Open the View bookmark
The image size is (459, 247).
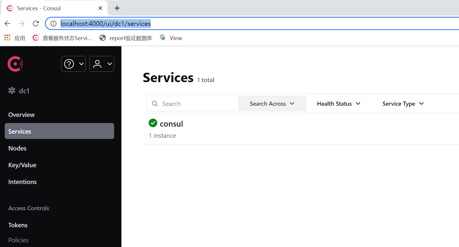click(x=171, y=38)
